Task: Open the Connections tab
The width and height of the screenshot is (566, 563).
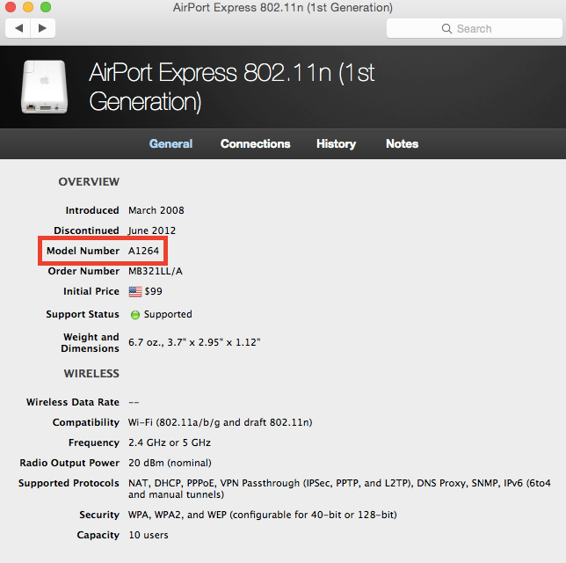Action: 255,143
